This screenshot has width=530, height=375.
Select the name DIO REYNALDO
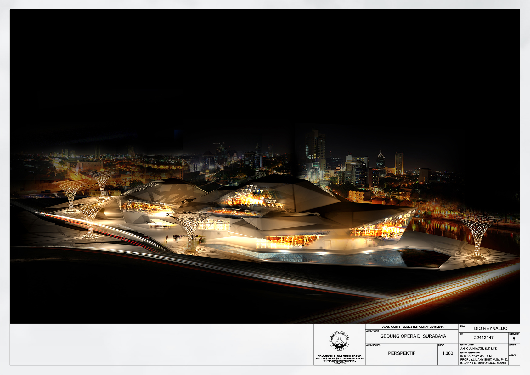(491, 328)
